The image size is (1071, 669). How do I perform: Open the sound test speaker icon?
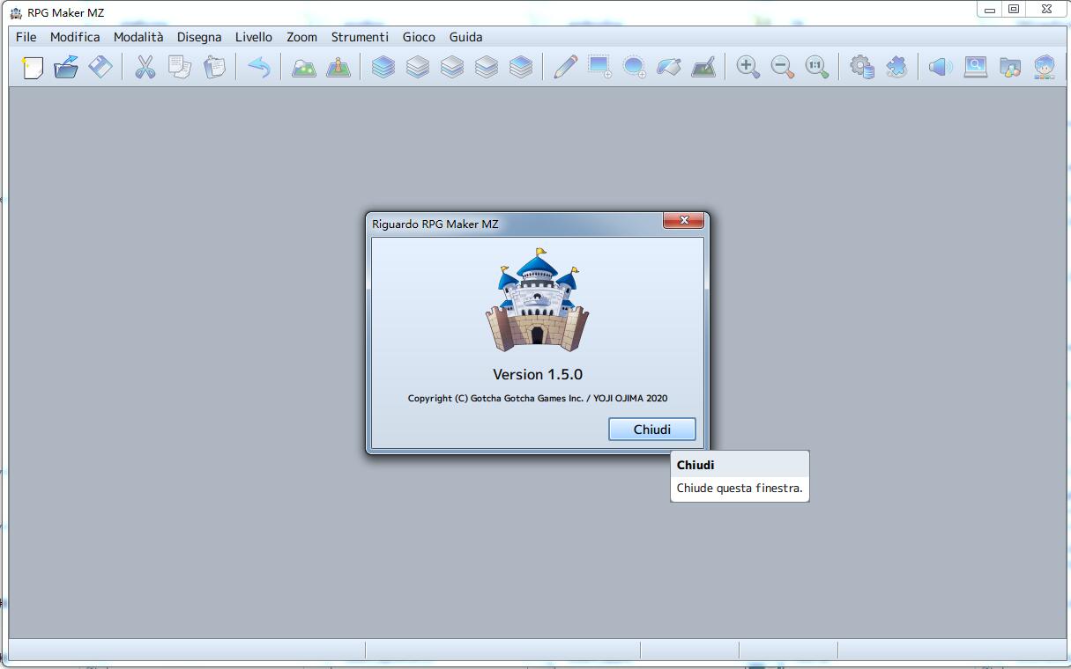coord(941,67)
